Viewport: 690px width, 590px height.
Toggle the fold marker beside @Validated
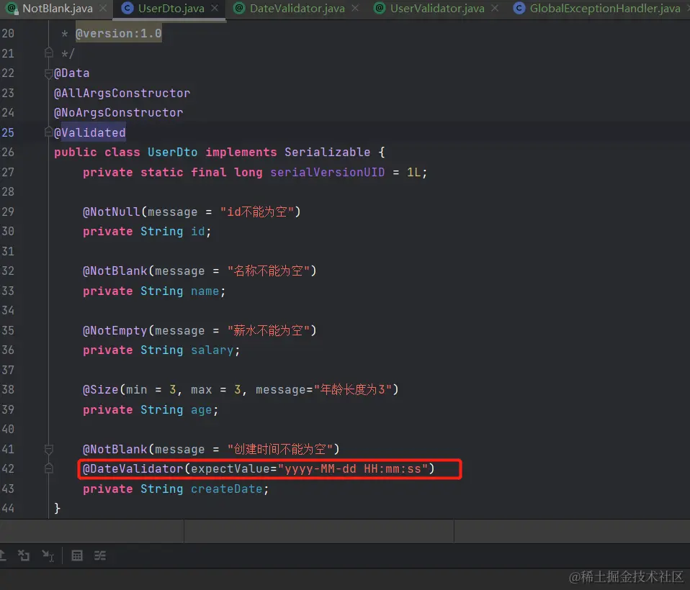(x=49, y=132)
